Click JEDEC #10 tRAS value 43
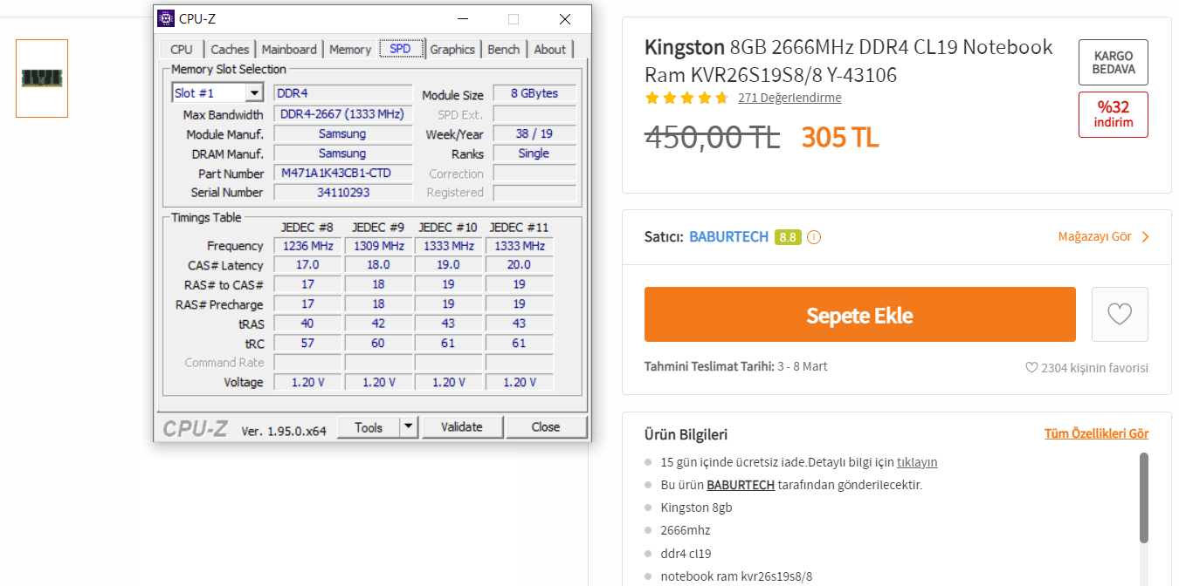This screenshot has width=1179, height=586. (448, 324)
